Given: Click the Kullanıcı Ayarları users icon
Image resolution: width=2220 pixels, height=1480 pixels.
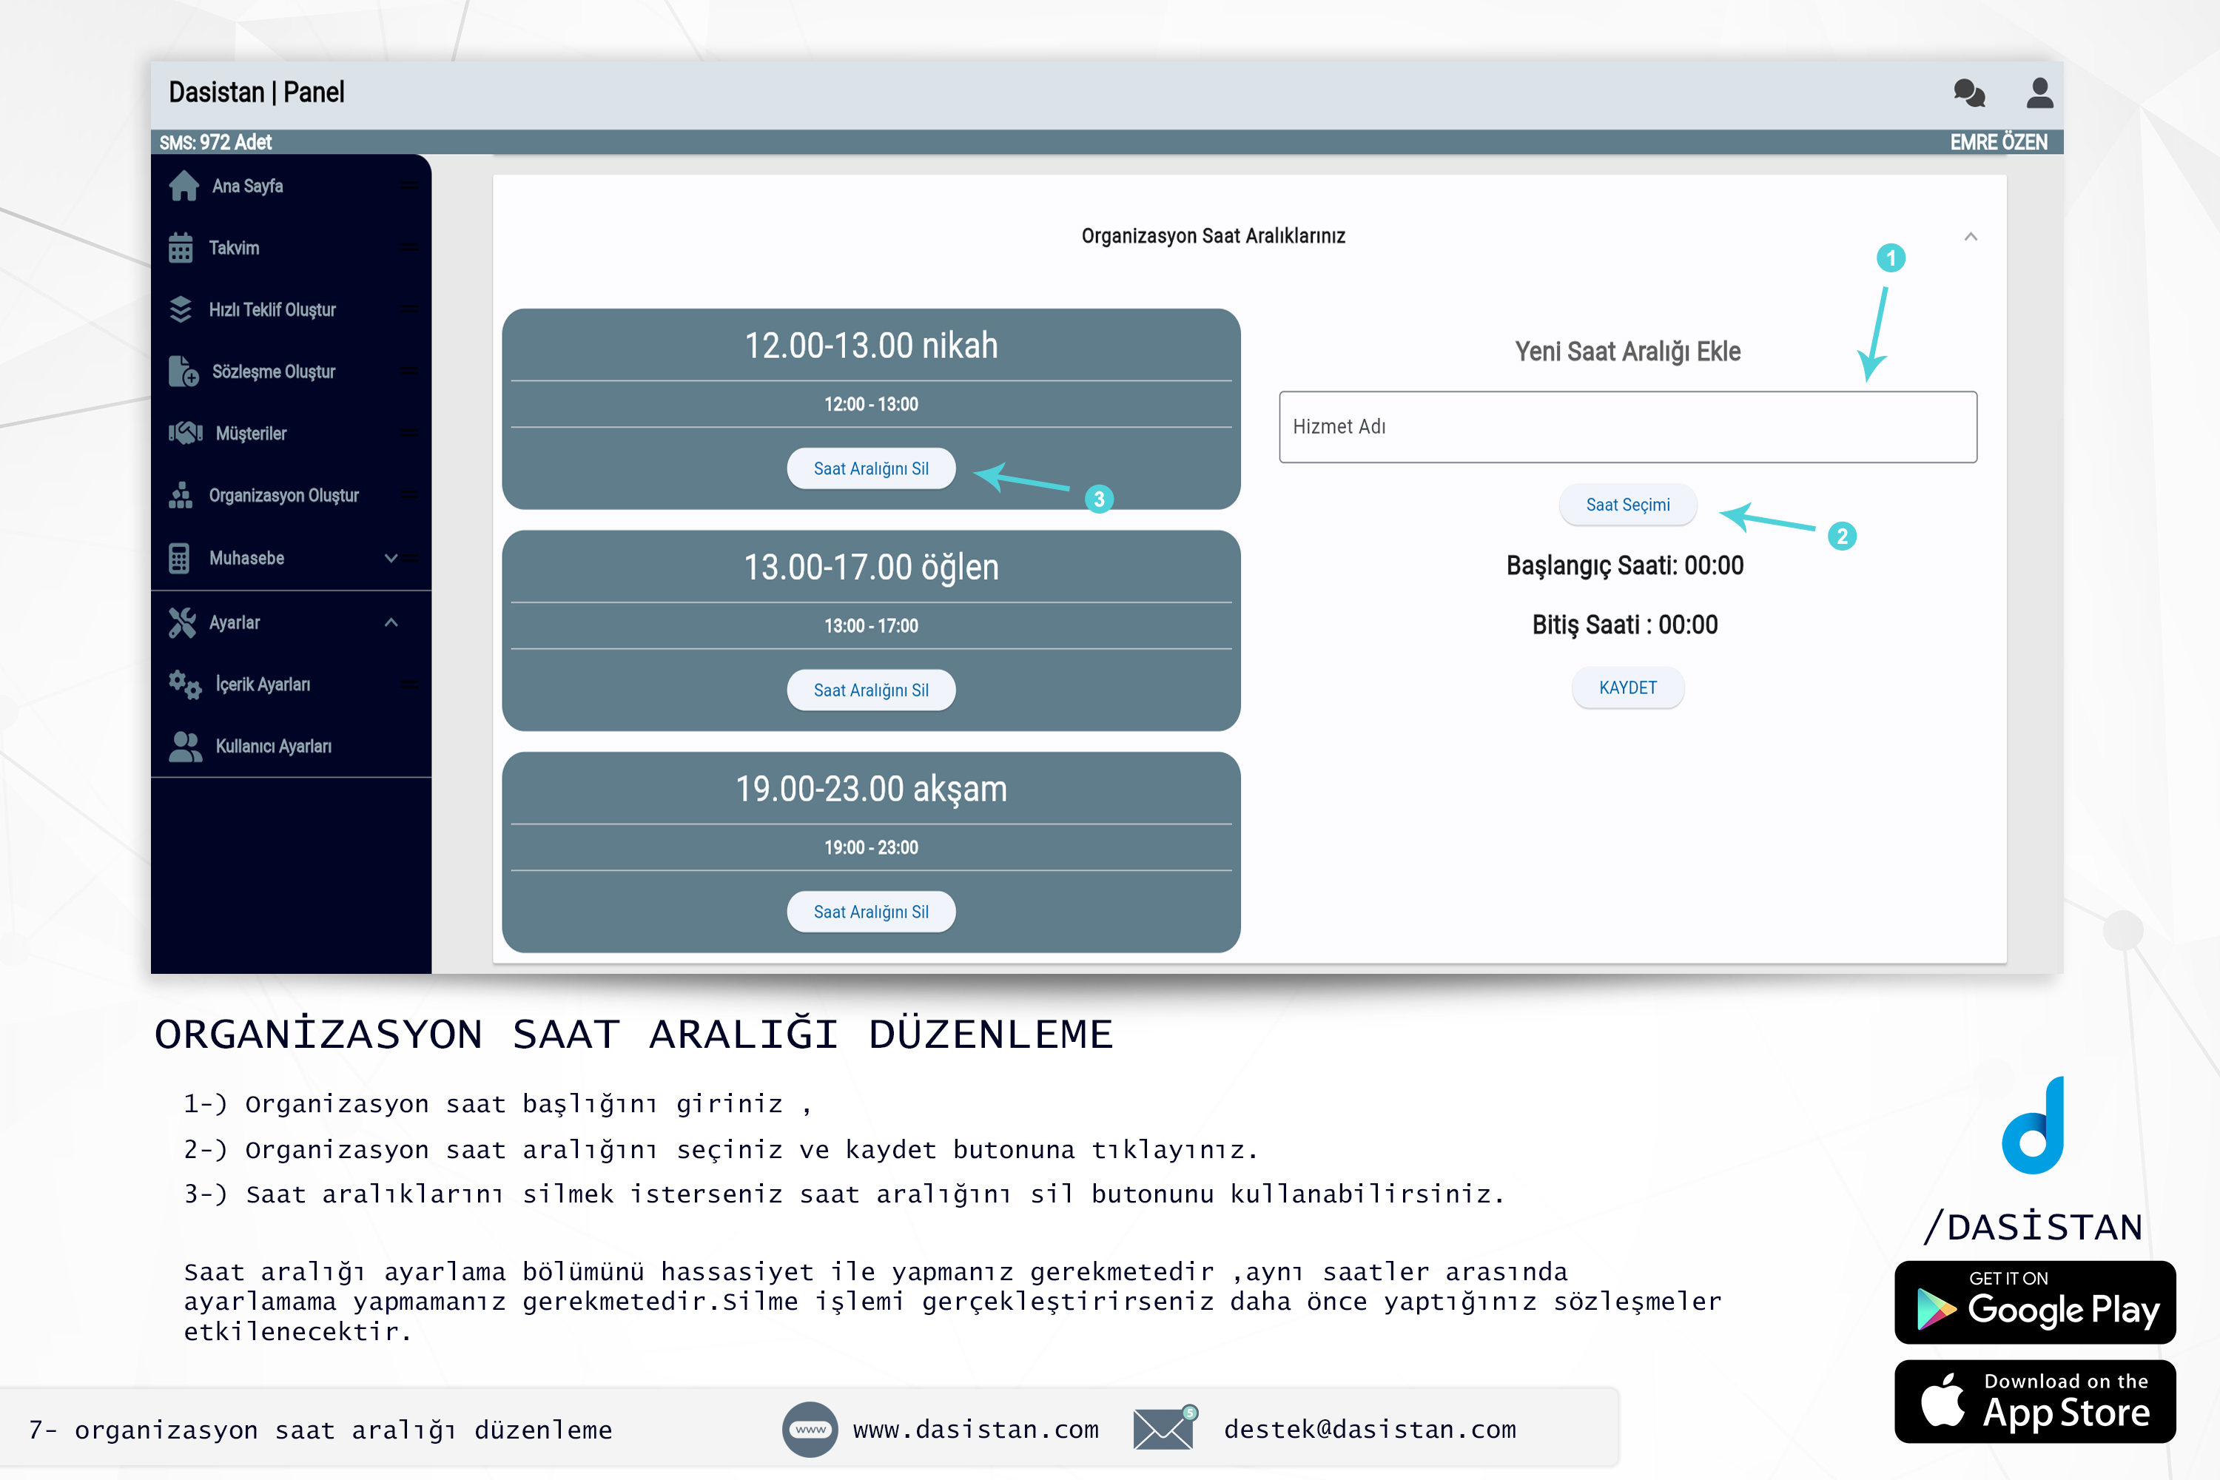Looking at the screenshot, I should (x=185, y=746).
